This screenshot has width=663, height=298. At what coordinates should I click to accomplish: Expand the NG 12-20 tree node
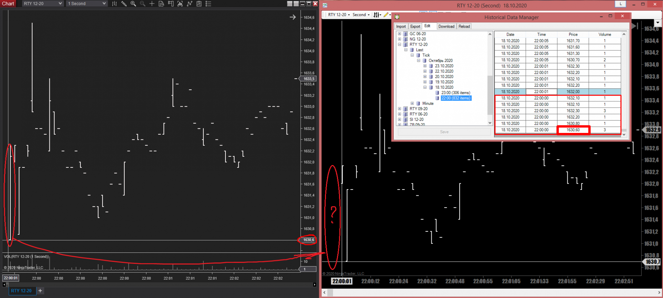(400, 39)
